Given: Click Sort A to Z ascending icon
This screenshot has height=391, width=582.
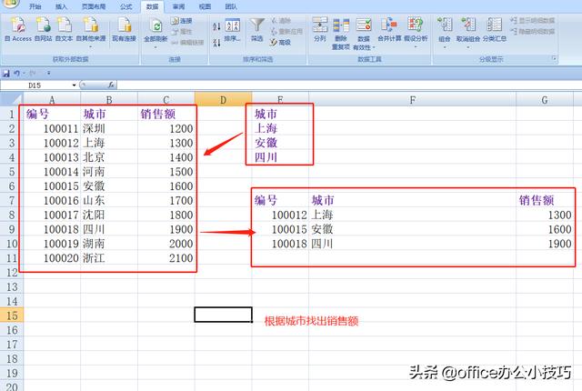Looking at the screenshot, I should click(x=216, y=26).
